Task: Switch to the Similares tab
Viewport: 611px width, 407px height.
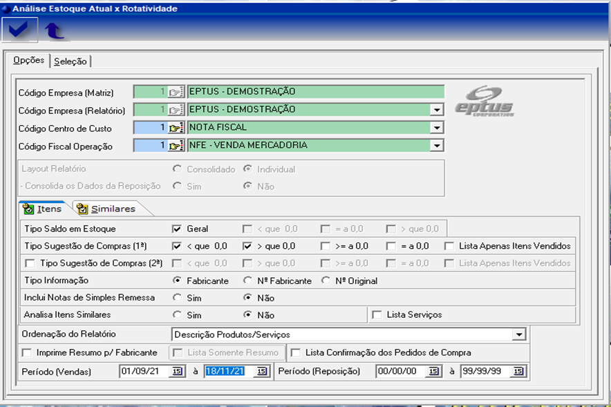Action: [x=106, y=209]
